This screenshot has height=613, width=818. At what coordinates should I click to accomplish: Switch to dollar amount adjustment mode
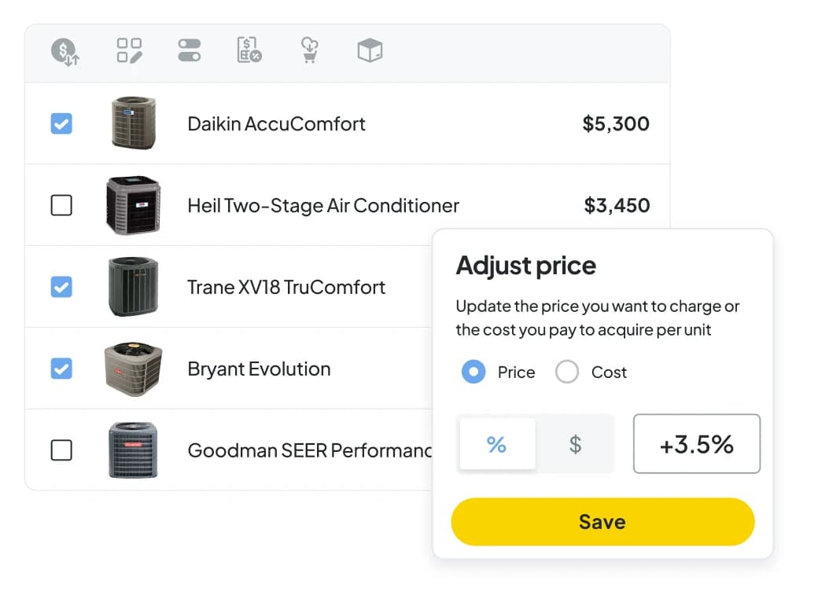[575, 444]
